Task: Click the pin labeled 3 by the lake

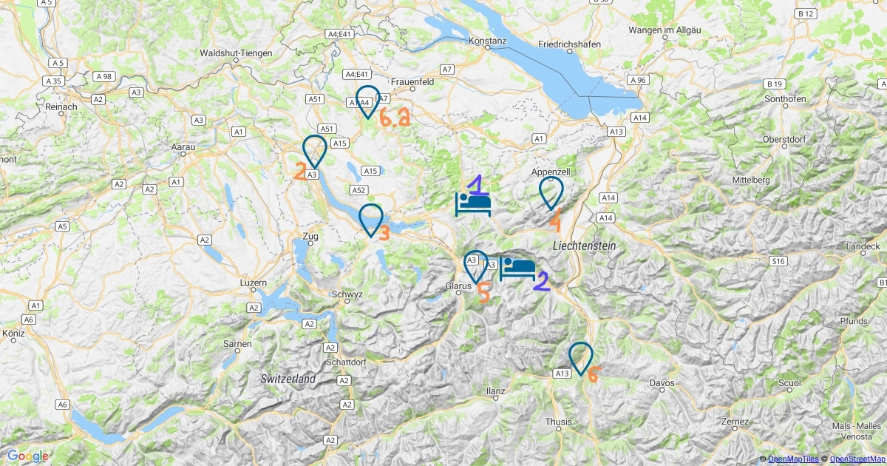Action: click(371, 220)
